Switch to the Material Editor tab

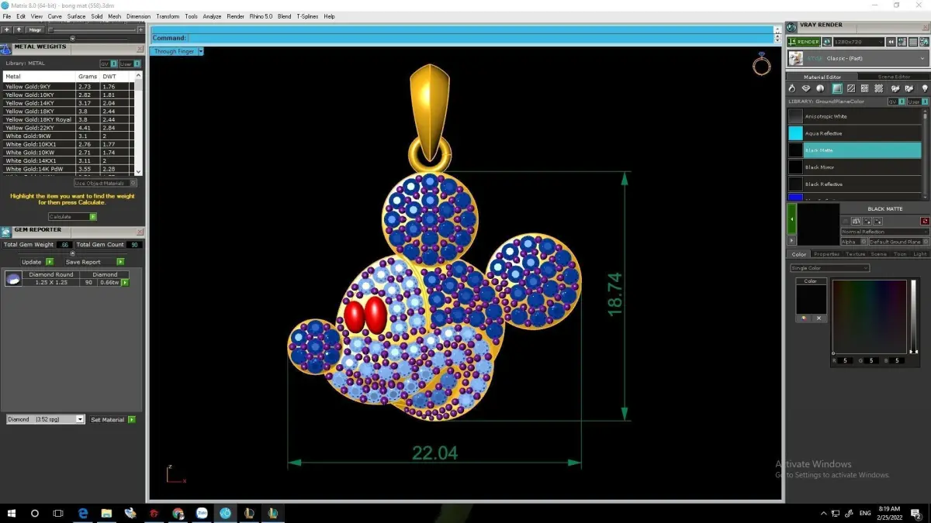822,77
